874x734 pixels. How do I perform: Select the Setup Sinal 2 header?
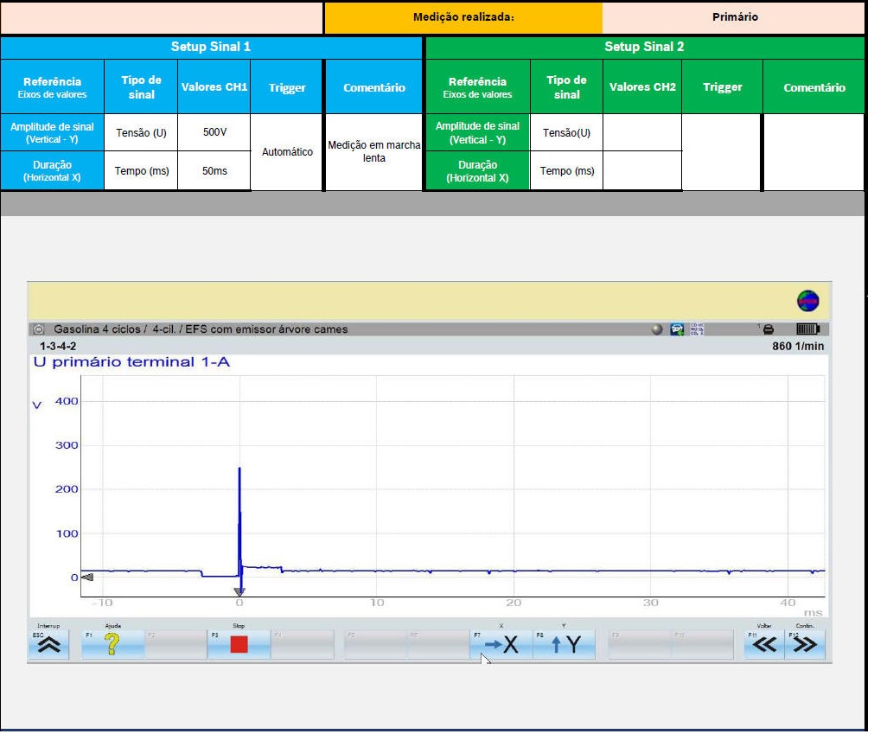point(644,47)
